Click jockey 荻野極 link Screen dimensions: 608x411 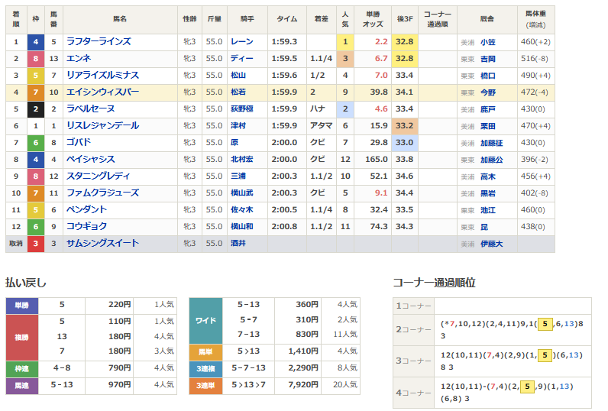point(244,109)
